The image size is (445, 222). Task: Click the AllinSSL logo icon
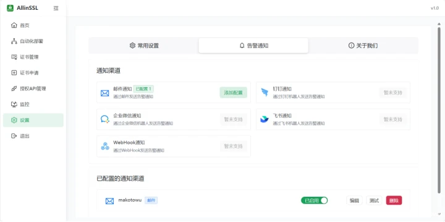(x=11, y=8)
